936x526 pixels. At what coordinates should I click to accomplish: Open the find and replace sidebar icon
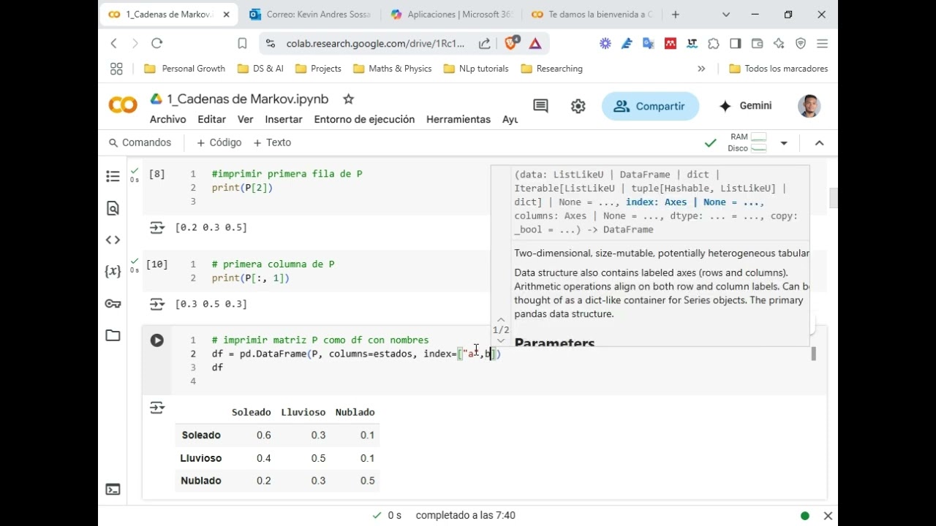[x=113, y=208]
